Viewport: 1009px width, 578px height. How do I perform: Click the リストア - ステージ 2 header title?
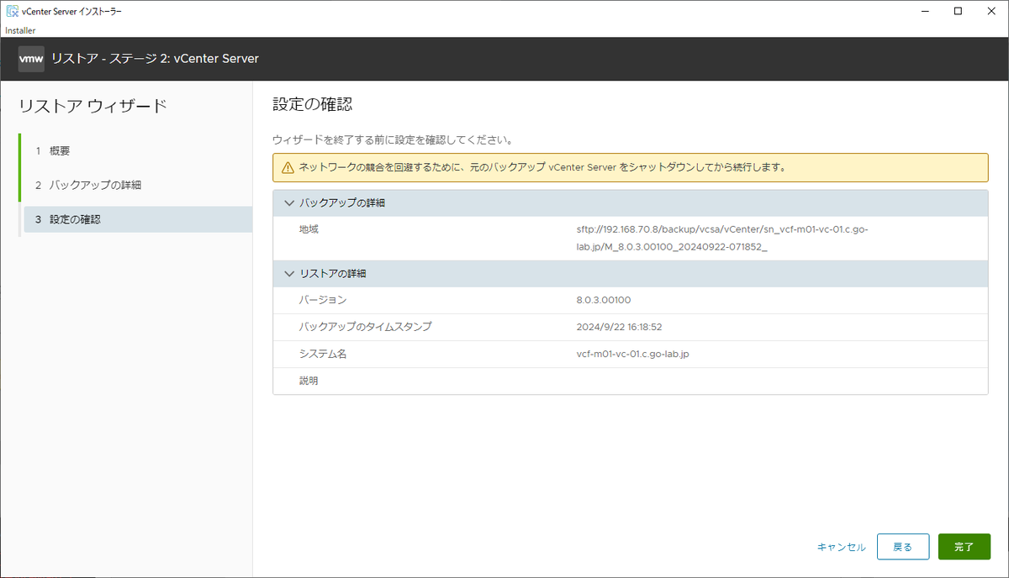point(155,59)
